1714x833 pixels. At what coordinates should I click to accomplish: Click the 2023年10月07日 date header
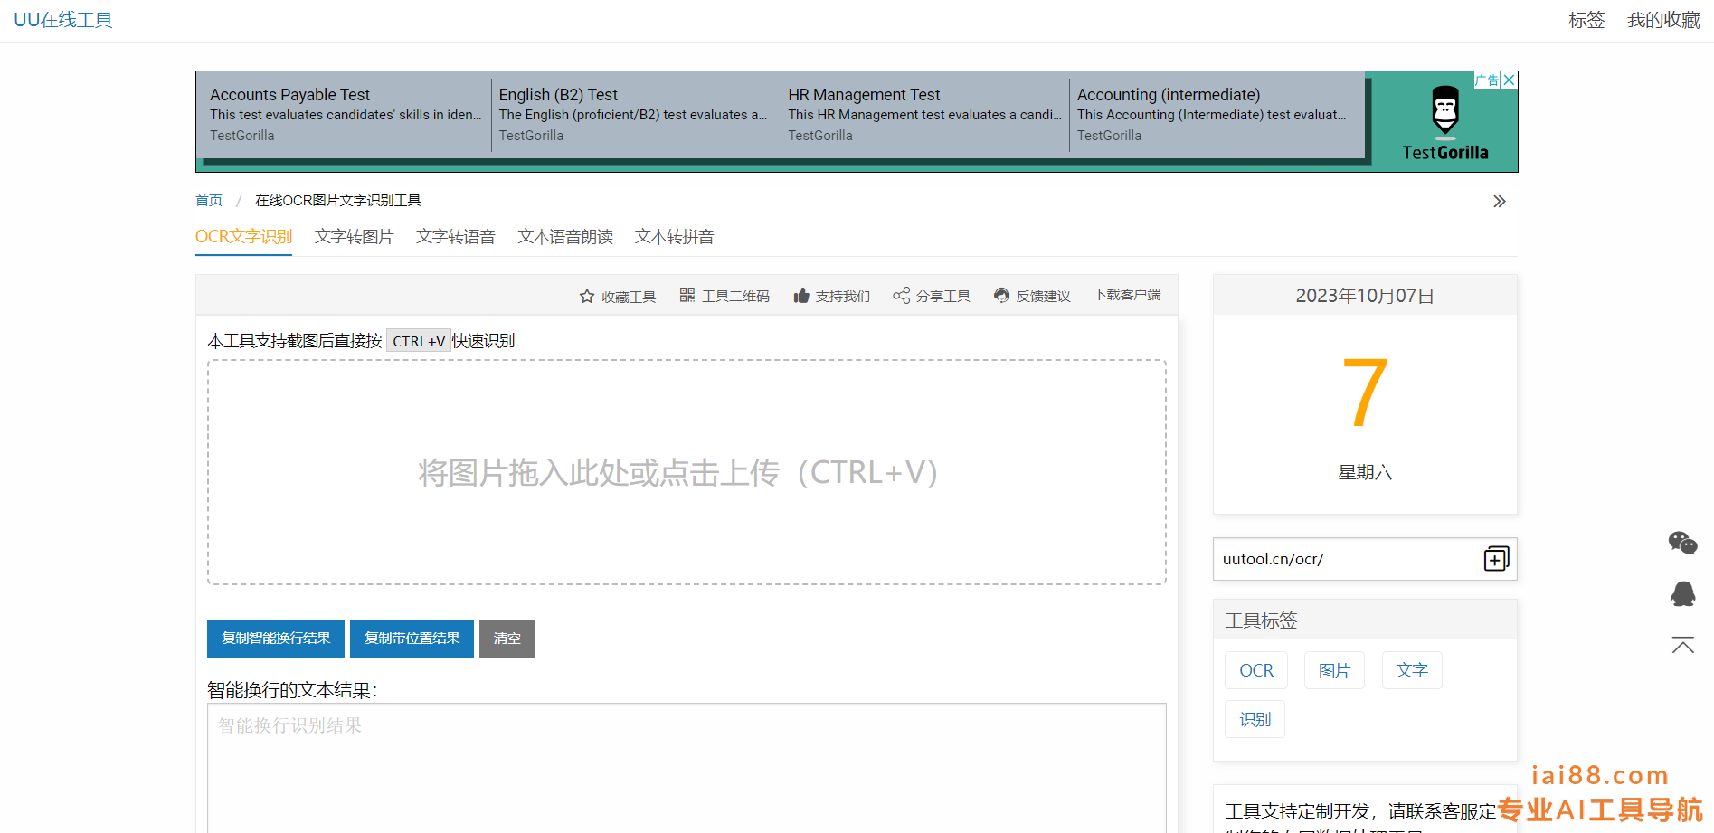[1365, 296]
